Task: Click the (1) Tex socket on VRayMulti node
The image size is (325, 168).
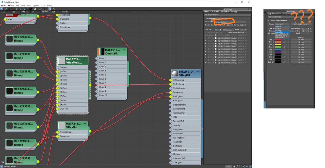Action: point(58,71)
